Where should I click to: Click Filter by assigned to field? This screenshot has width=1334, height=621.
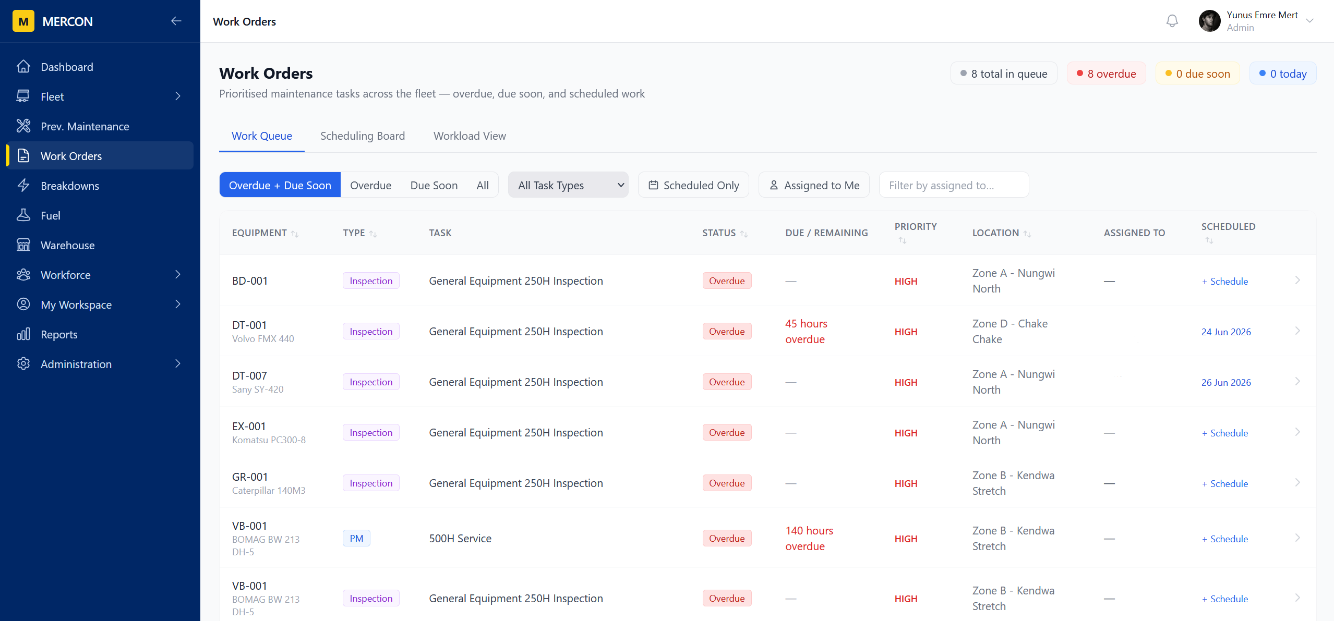click(x=954, y=185)
